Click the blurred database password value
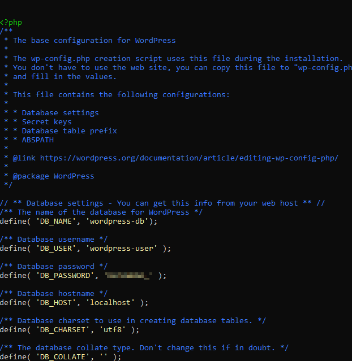The height and width of the screenshot is (361, 352). tap(130, 275)
